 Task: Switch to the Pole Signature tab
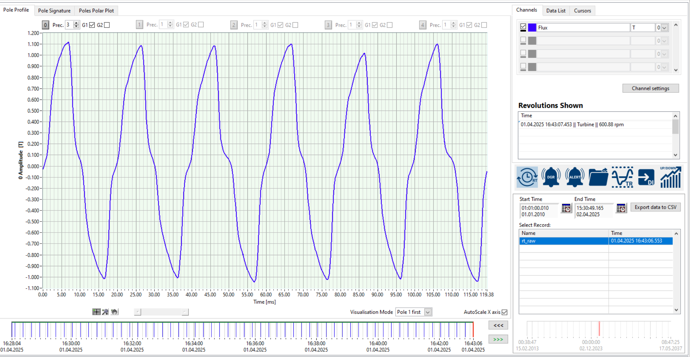coord(54,10)
